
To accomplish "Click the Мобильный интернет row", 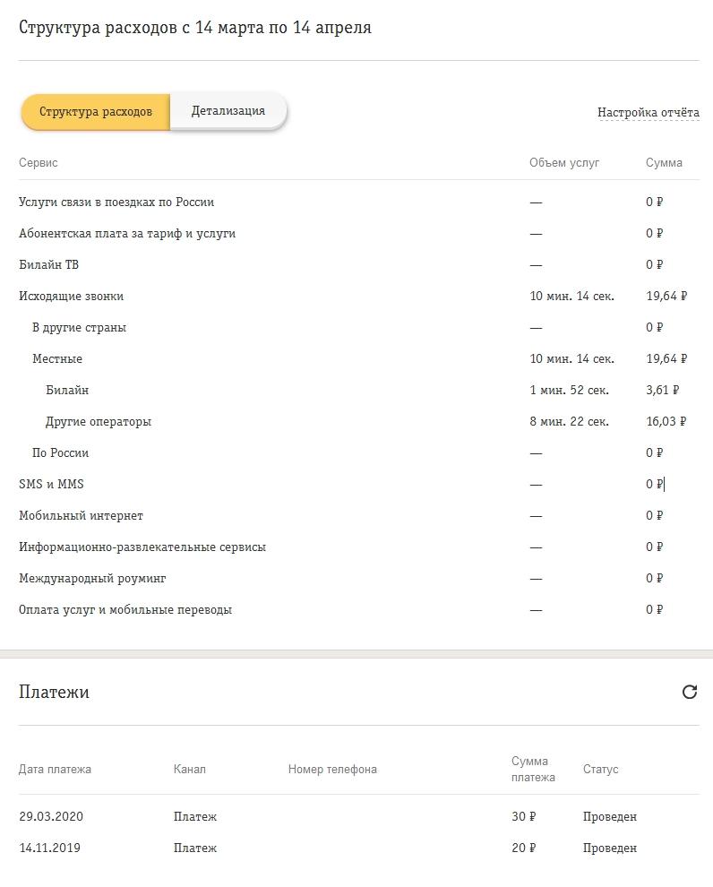I will point(359,515).
